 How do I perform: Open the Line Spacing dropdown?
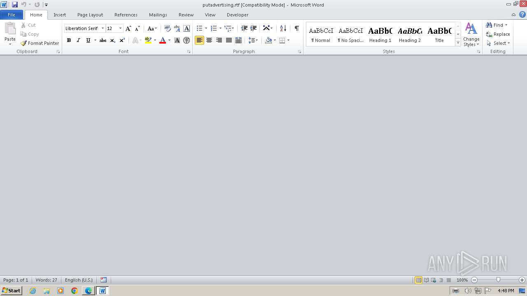[253, 40]
